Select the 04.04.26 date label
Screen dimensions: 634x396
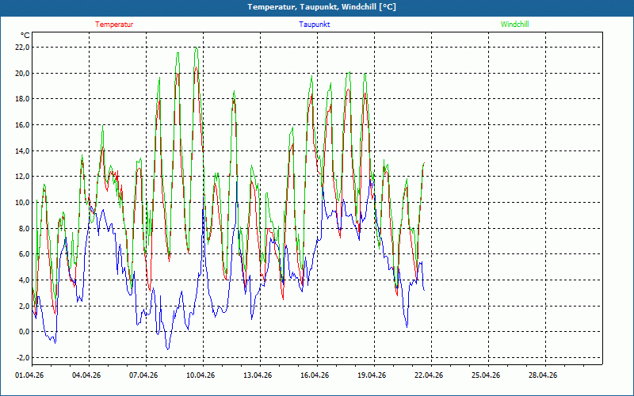click(86, 375)
